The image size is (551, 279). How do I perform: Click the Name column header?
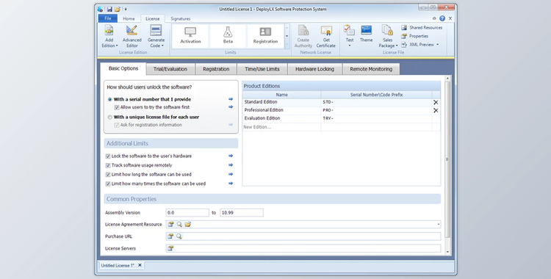tap(281, 95)
